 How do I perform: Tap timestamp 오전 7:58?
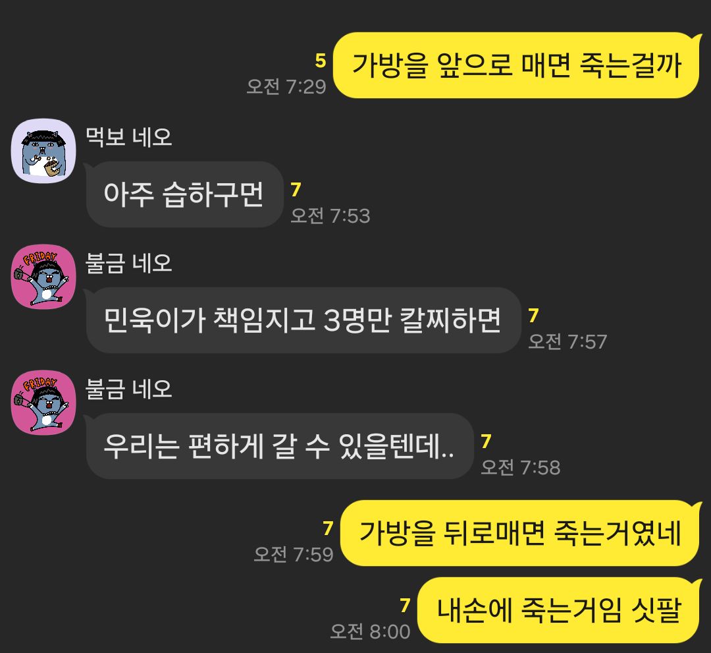point(521,467)
